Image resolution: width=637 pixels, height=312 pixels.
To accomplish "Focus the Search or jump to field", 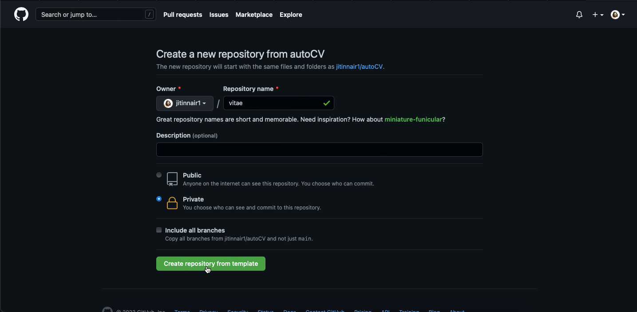I will coord(96,15).
